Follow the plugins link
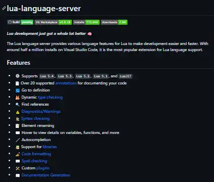Image resolution: width=214 pixels, height=182 pixels. coord(43,168)
